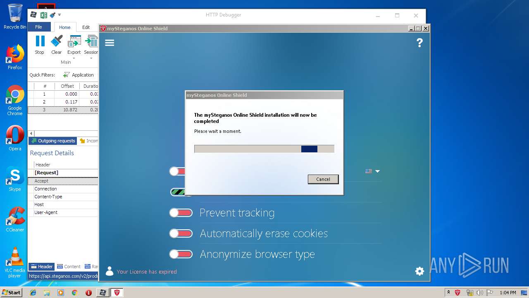Select the Accept header row
529x298 pixels.
(63, 181)
